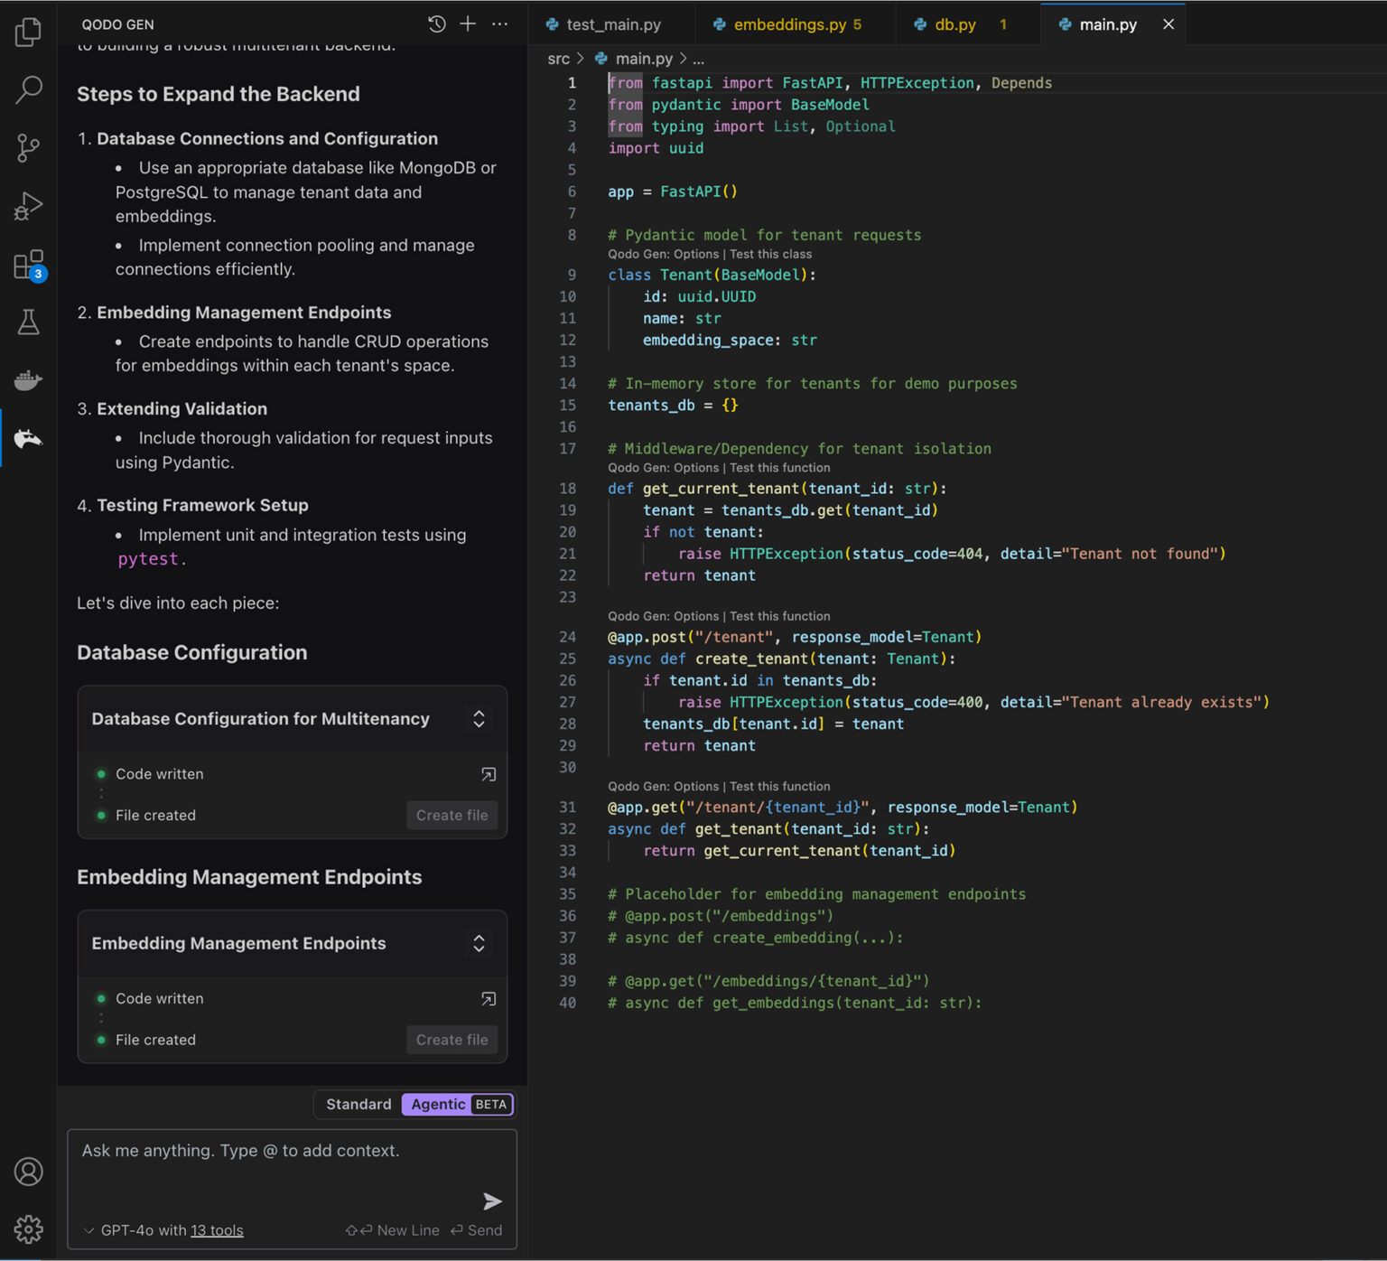
Task: Open the Testing flask icon
Action: point(28,322)
